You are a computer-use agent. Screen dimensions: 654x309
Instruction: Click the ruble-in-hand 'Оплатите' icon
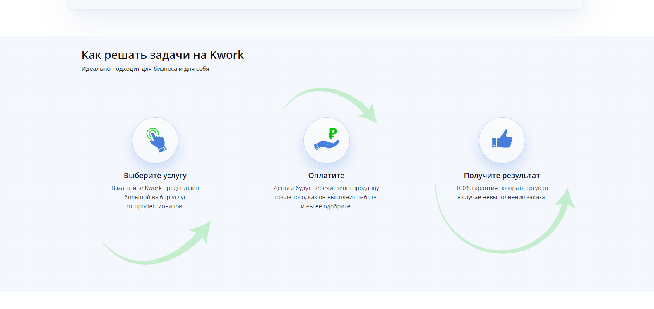click(327, 140)
